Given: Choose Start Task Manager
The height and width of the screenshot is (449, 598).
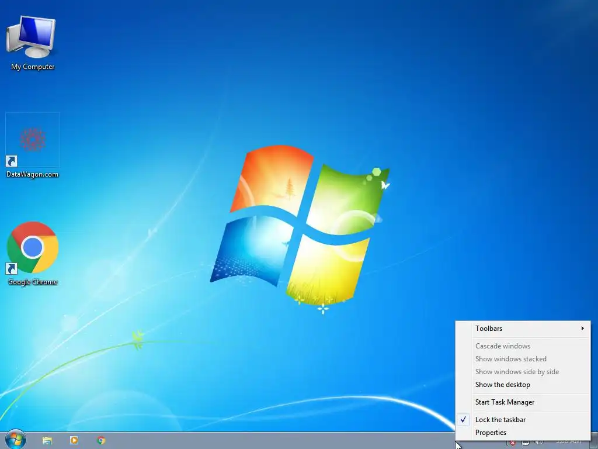Looking at the screenshot, I should pos(523,402).
